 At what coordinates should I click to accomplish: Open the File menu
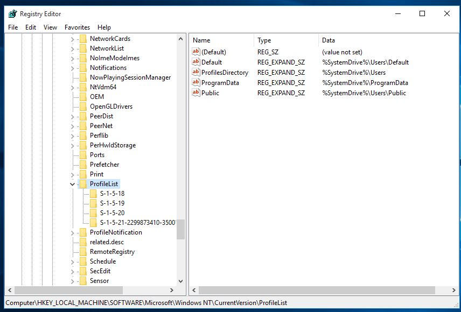tap(13, 27)
